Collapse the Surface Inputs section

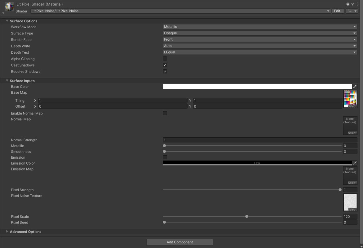[7, 81]
